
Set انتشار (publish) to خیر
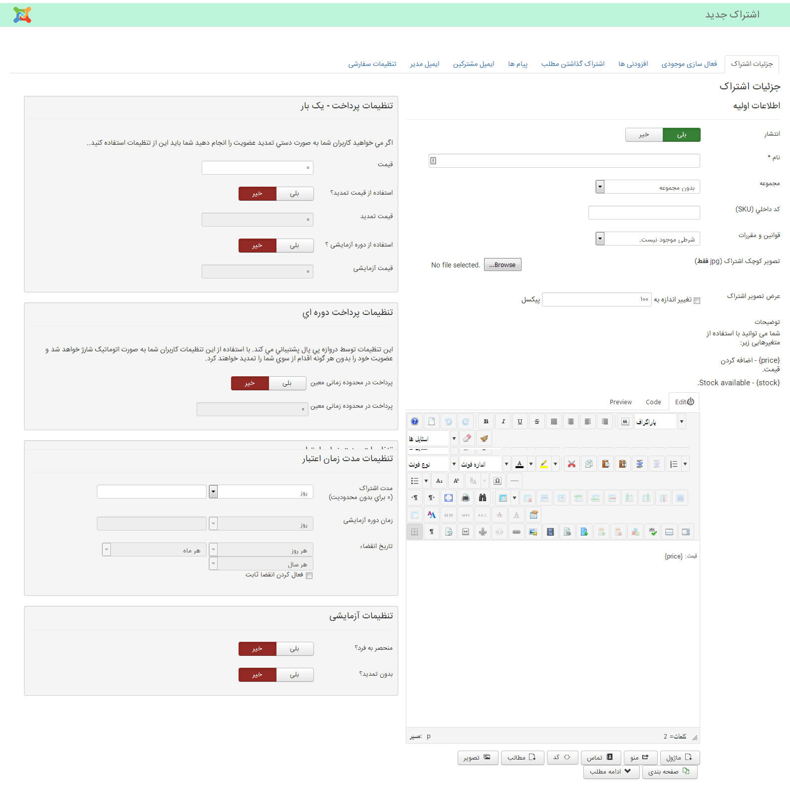pos(644,135)
